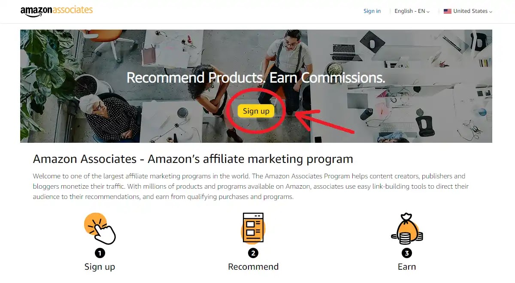Click the Sign up step label
The height and width of the screenshot is (283, 515).
click(100, 267)
